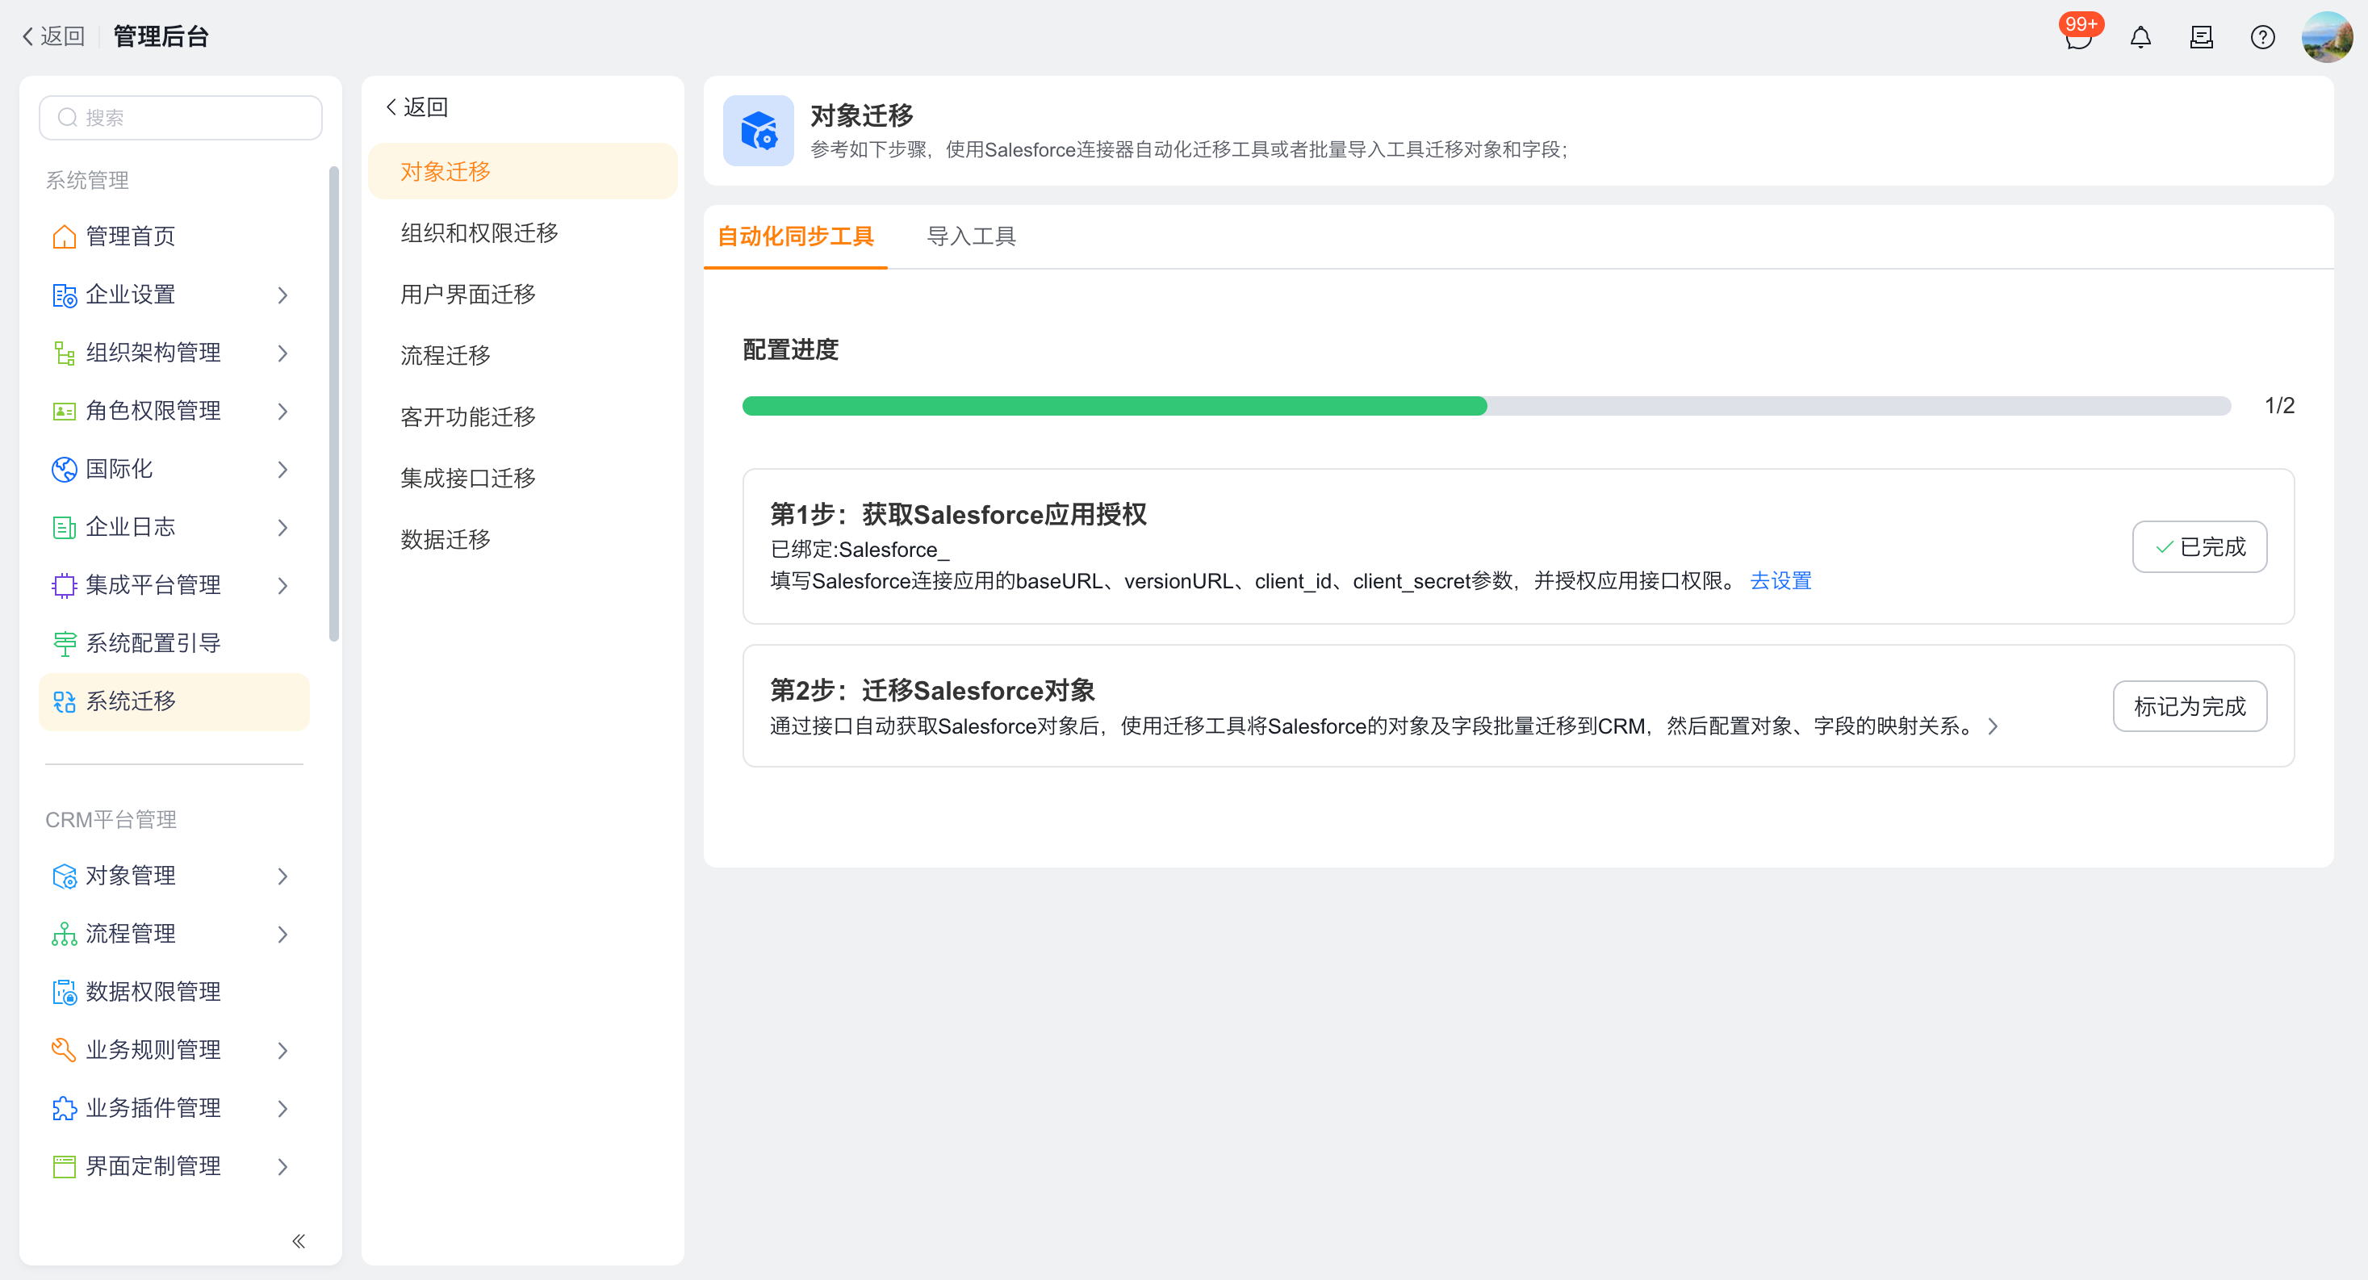Click the green configuration progress bar
Screen dimensions: 2368x1280
coord(1114,405)
